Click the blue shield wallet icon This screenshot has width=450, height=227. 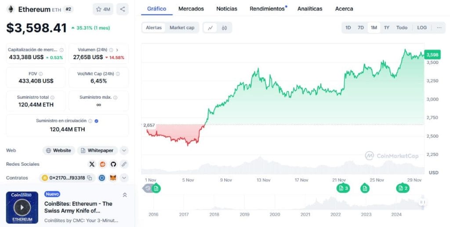[x=102, y=178]
